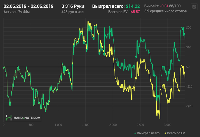Toggle the Выиграл всего series label
Viewport: 200px width, 137px height.
[x=148, y=133]
